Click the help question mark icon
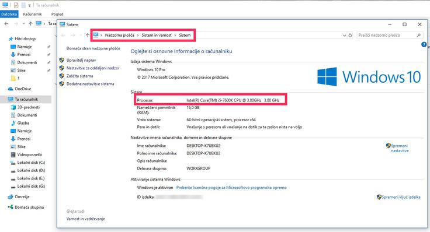Viewport: 430px width, 232px height. [424, 45]
